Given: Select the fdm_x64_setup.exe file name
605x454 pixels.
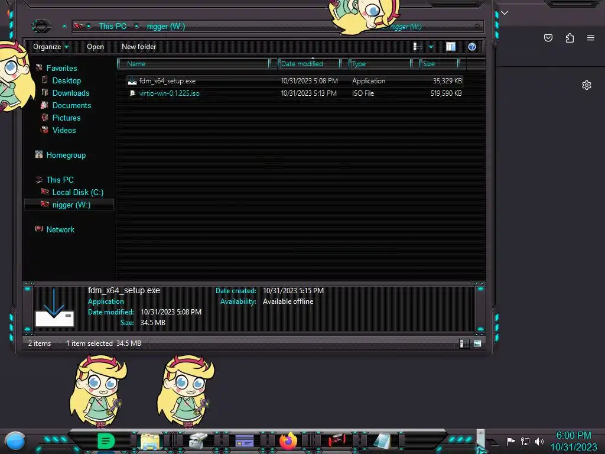Looking at the screenshot, I should click(167, 80).
